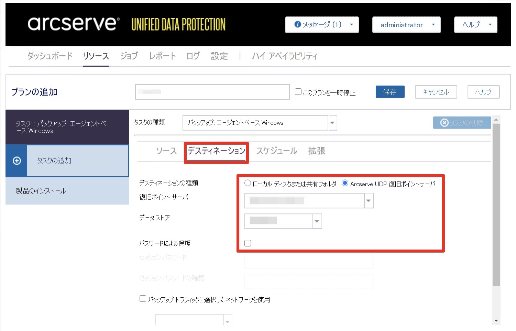Select Arcserve UDP 復旧ポイントサーバ radio button

click(345, 183)
